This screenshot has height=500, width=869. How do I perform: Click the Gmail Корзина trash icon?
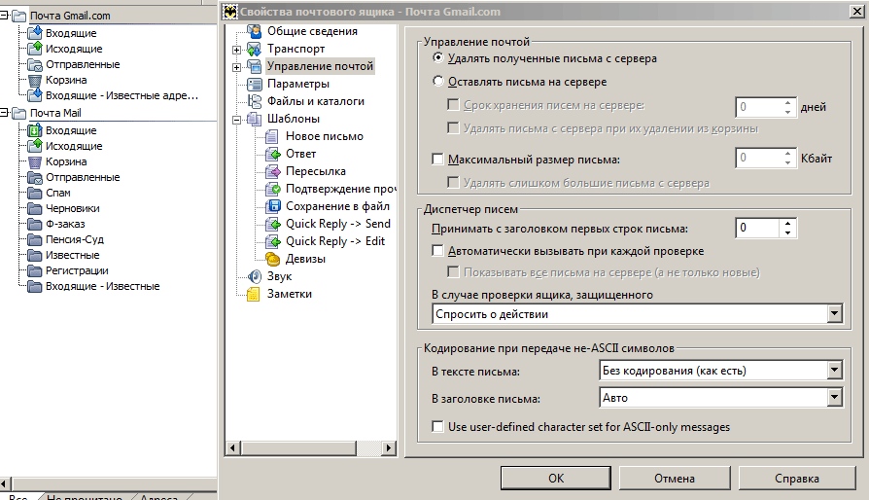(34, 80)
